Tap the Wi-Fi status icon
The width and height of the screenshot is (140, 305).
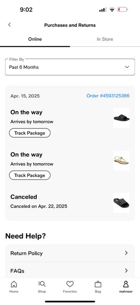pyautogui.click(x=112, y=10)
